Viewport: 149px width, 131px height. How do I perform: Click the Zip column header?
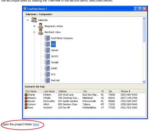[x=113, y=91]
